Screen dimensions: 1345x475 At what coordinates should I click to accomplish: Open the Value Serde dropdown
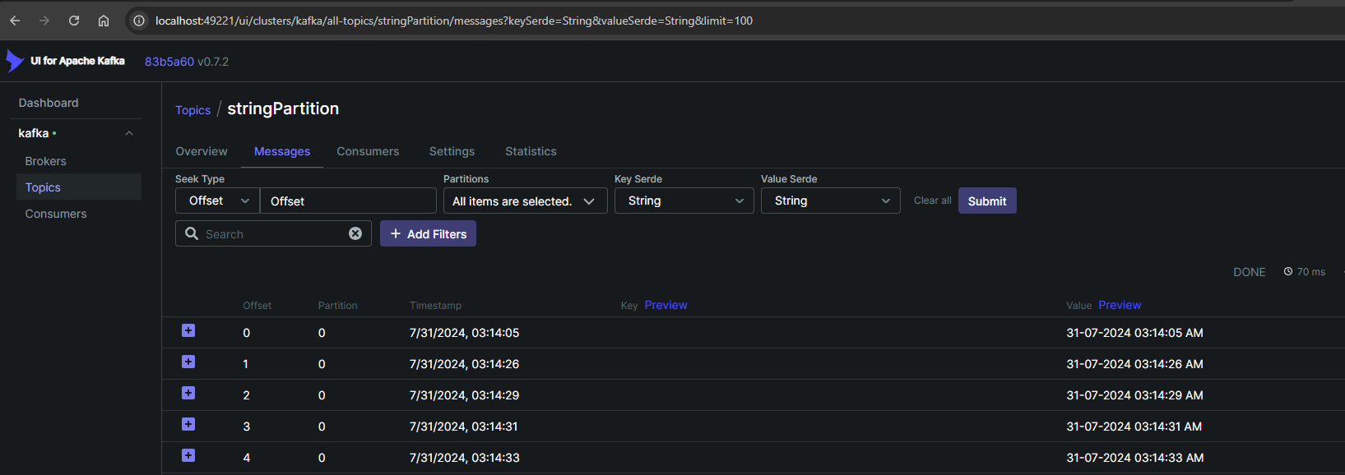click(830, 201)
